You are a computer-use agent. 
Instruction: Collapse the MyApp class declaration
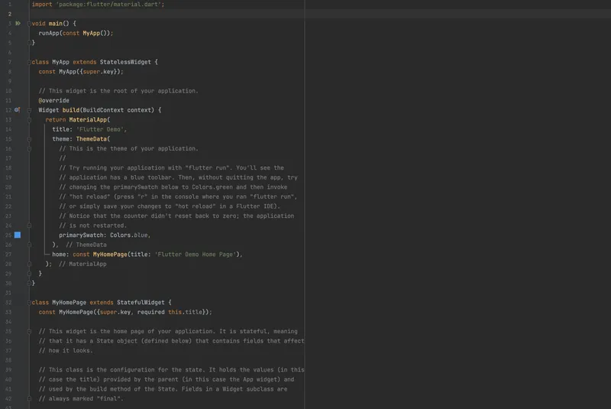click(x=29, y=62)
